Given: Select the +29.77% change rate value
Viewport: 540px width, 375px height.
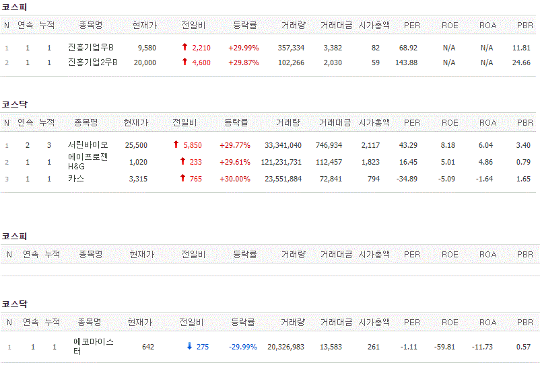Looking at the screenshot, I should [x=235, y=145].
